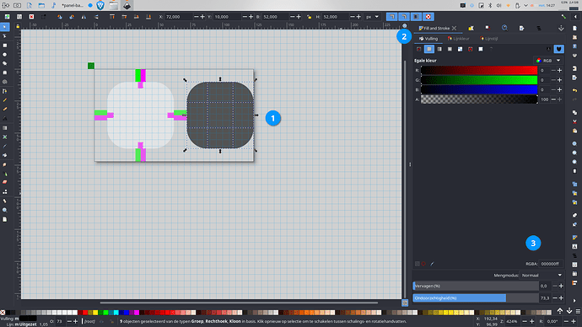
Task: Click the R red color slider
Action: 479,70
